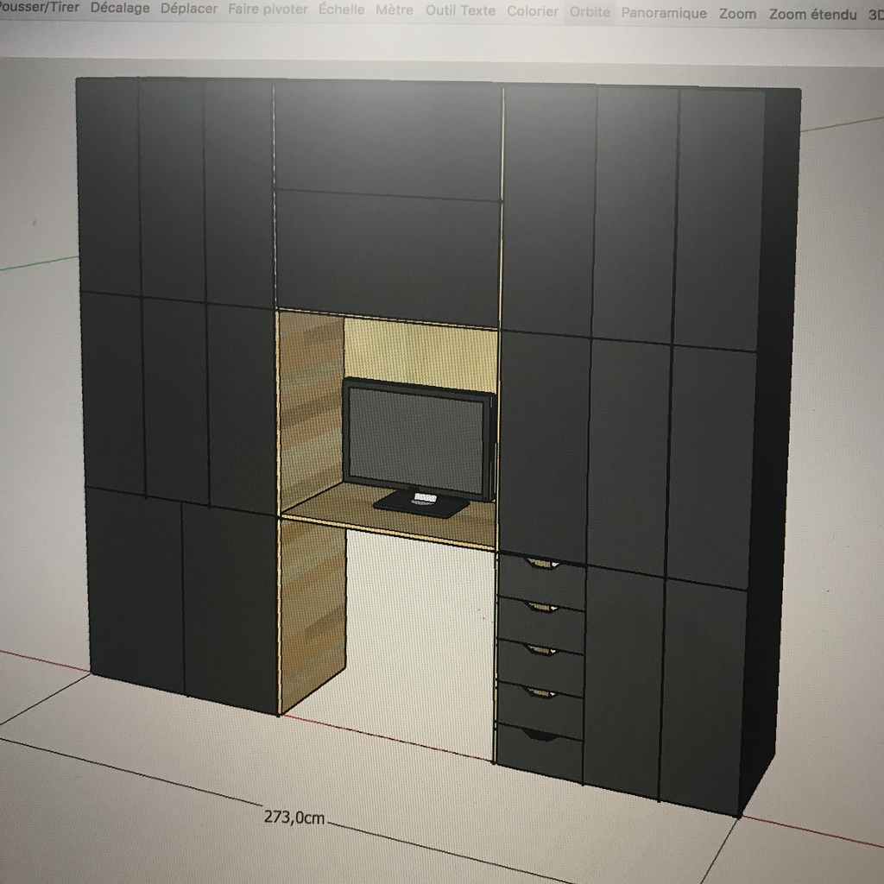Select the Déplacer tool

(x=189, y=9)
